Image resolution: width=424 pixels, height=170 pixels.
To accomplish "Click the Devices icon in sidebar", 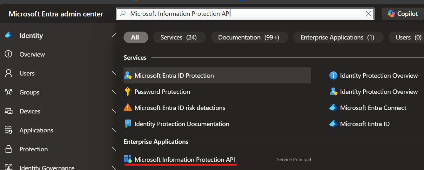I will (8, 111).
